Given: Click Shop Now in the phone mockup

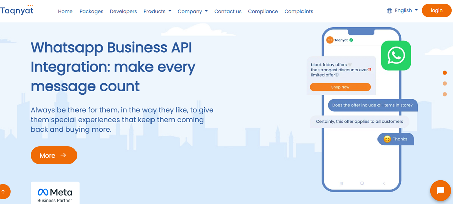Looking at the screenshot, I should coord(340,87).
